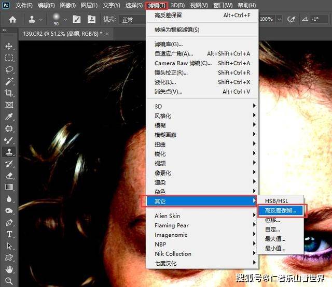Choose 位移... in submenu
This screenshot has width=332, height=287.
(281, 220)
